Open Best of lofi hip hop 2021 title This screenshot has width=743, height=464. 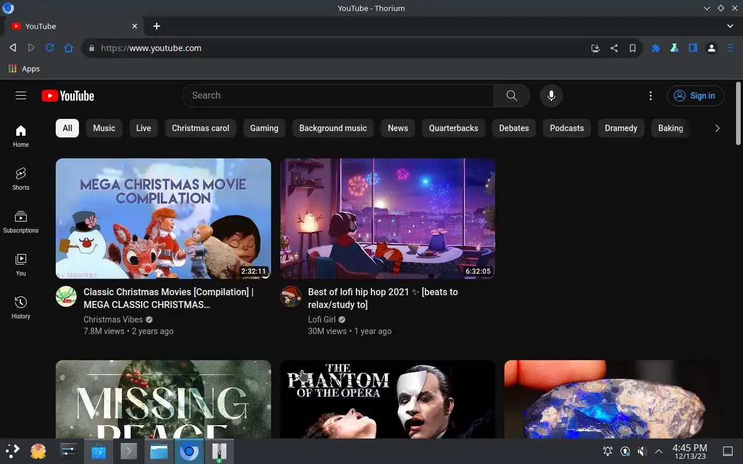(383, 298)
